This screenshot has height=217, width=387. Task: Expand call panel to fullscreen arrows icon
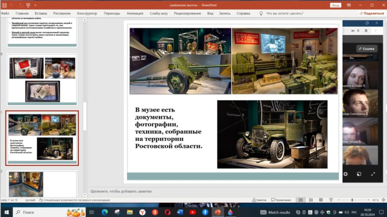click(373, 174)
